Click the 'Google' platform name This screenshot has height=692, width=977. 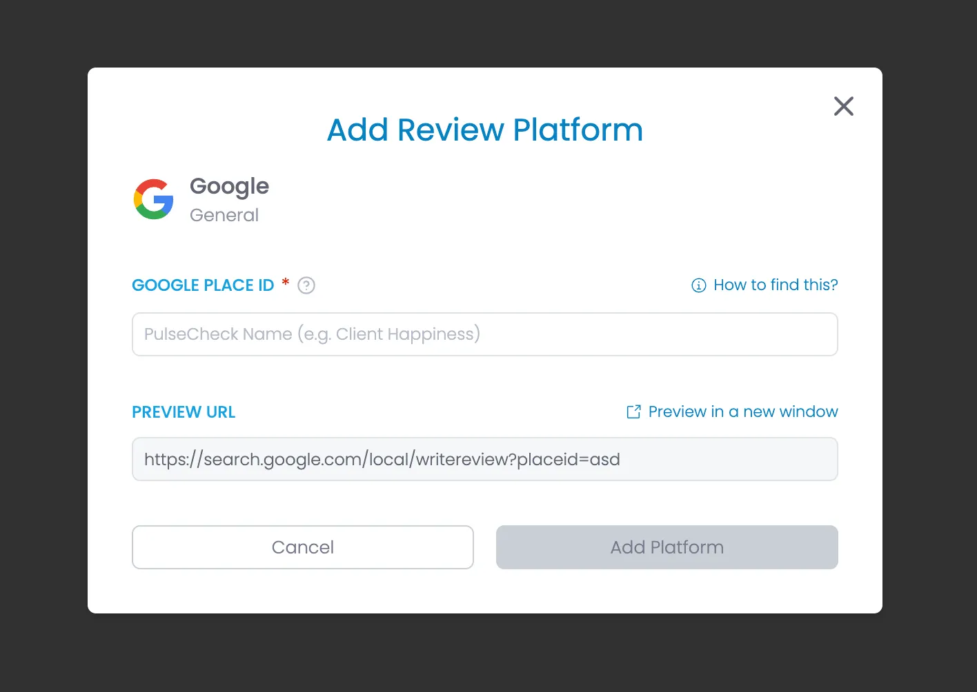229,187
